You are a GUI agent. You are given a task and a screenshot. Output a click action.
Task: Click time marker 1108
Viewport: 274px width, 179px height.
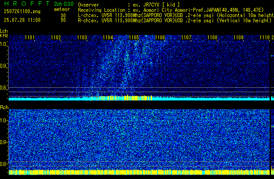click(212, 38)
